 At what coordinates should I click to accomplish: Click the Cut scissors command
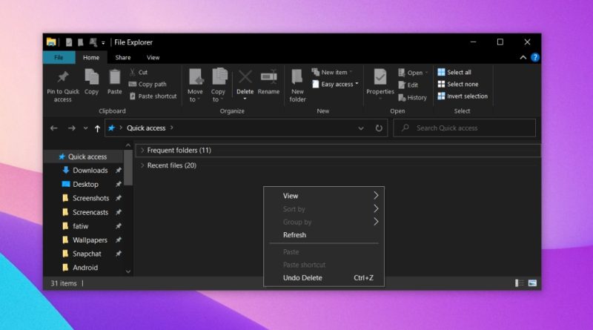[x=139, y=72]
